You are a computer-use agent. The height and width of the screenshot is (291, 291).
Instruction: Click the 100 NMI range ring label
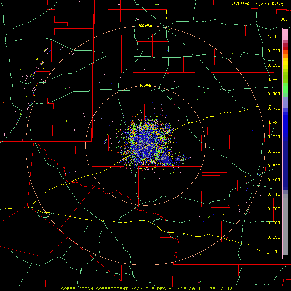(x=145, y=26)
